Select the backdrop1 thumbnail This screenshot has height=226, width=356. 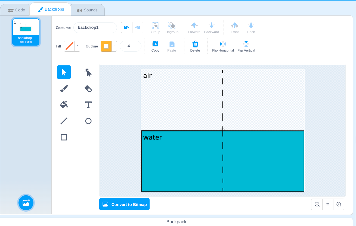[26, 32]
